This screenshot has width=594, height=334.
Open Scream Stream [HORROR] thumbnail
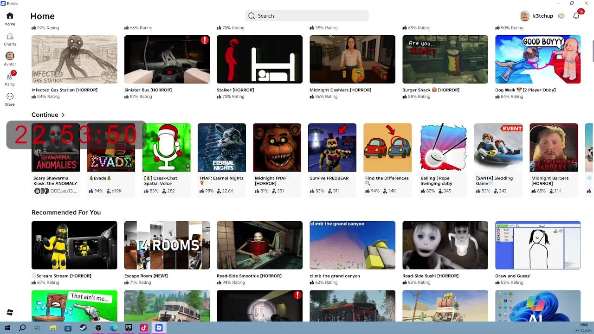74,245
